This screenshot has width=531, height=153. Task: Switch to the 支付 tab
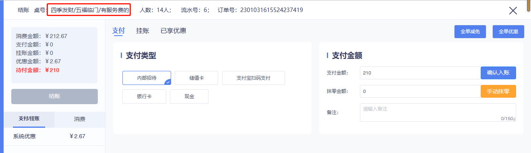[118, 31]
